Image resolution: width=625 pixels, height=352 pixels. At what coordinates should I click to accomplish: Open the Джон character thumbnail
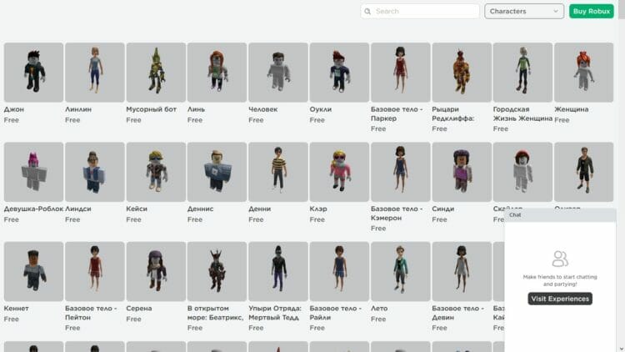coord(33,73)
